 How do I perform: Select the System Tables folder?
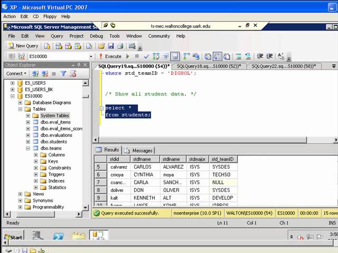pos(55,115)
